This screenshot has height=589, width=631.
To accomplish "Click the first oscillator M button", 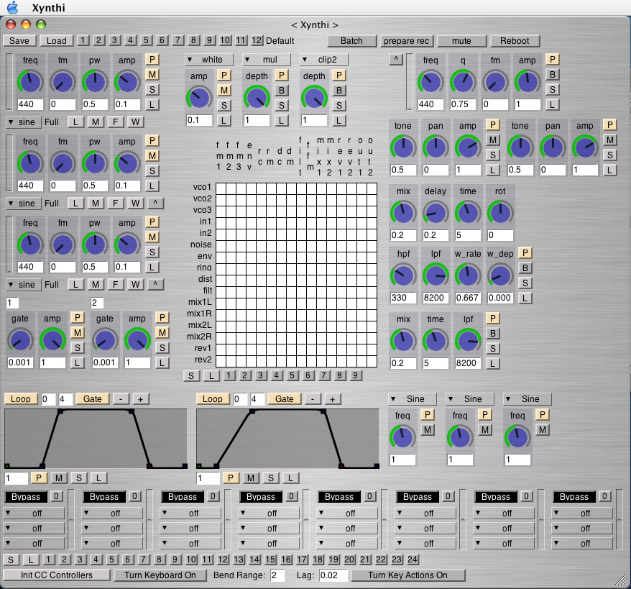I will point(152,75).
